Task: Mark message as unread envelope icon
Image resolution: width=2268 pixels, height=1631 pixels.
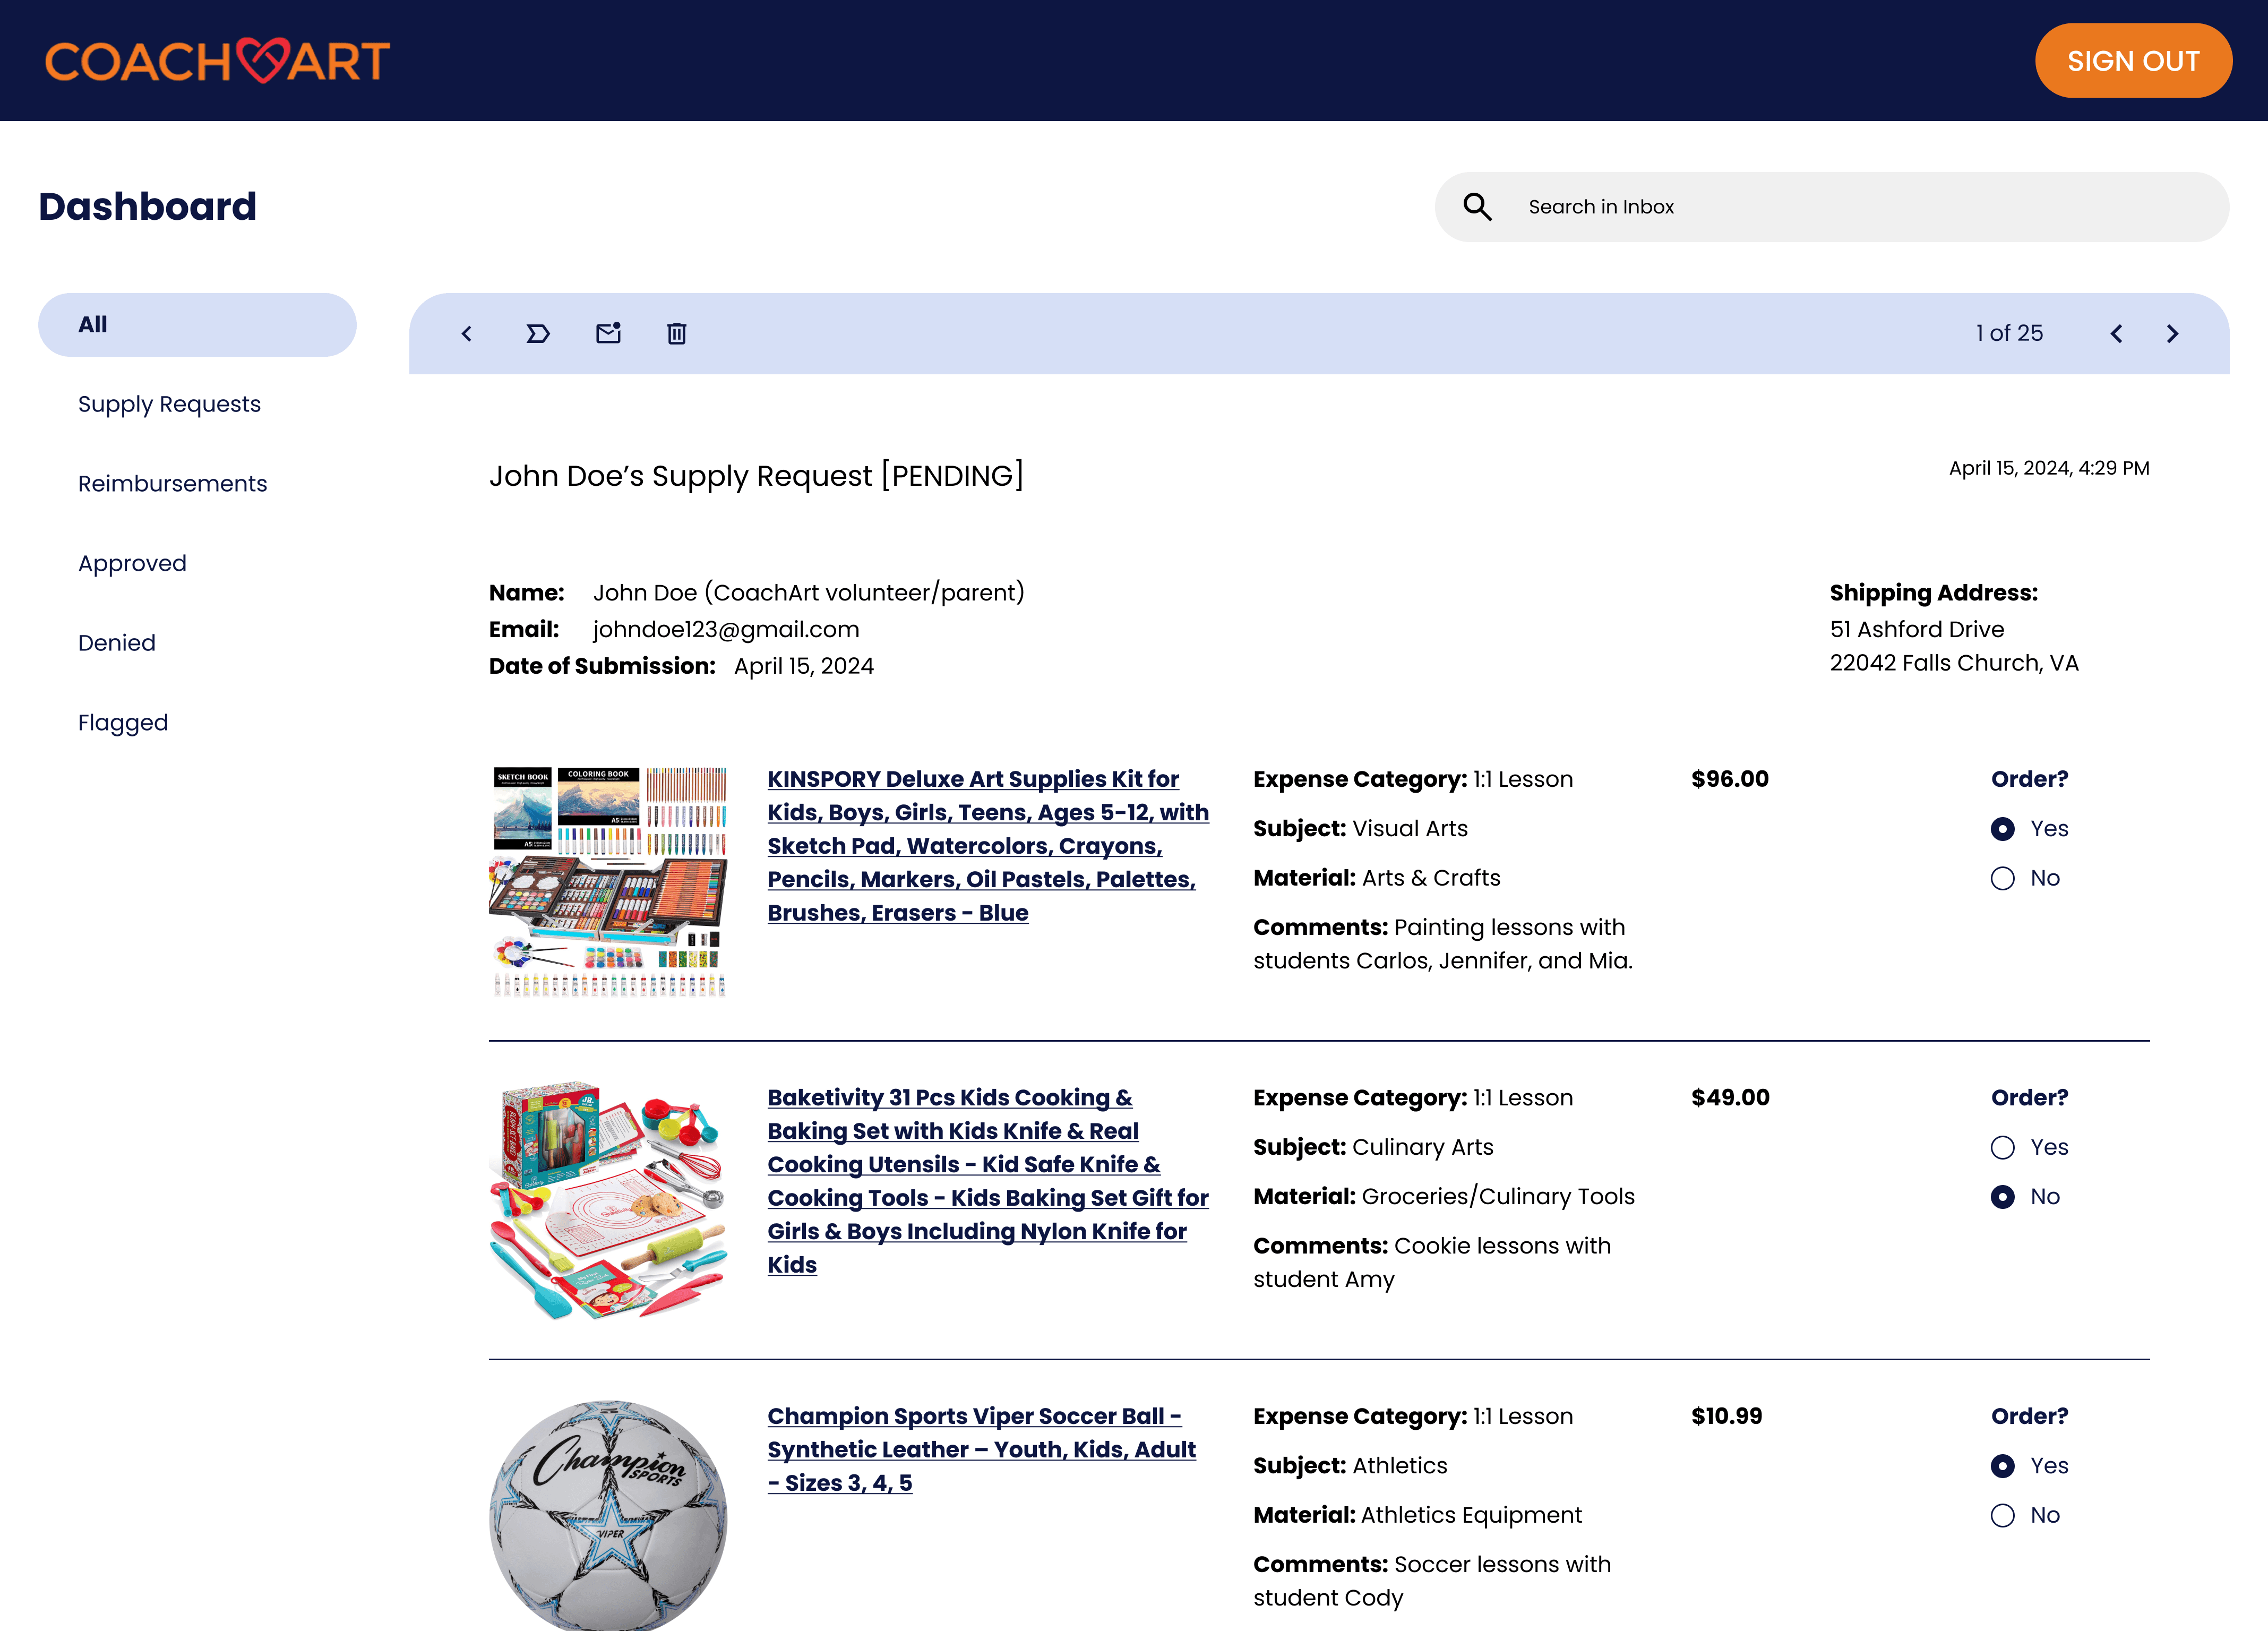Action: click(608, 333)
